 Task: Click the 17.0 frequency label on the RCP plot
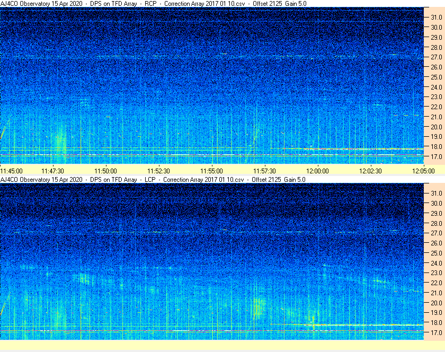[x=437, y=156]
